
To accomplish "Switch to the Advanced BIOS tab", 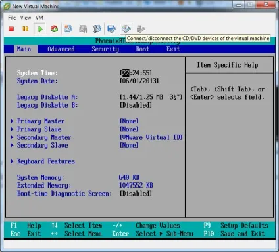I will pos(61,49).
